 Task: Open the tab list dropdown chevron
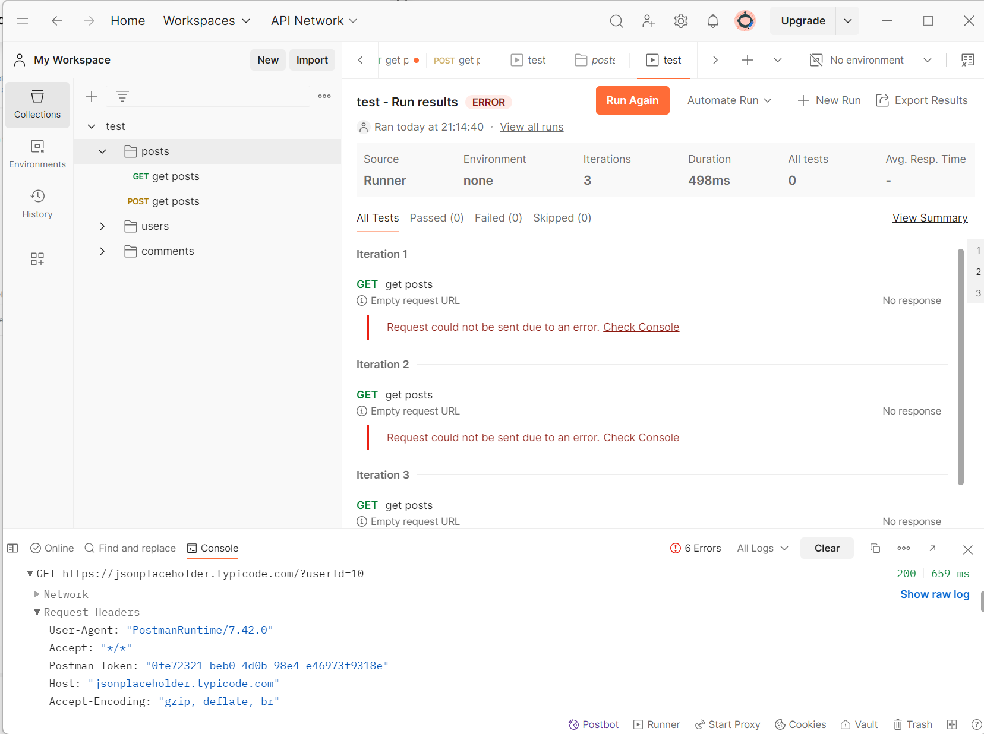(778, 60)
